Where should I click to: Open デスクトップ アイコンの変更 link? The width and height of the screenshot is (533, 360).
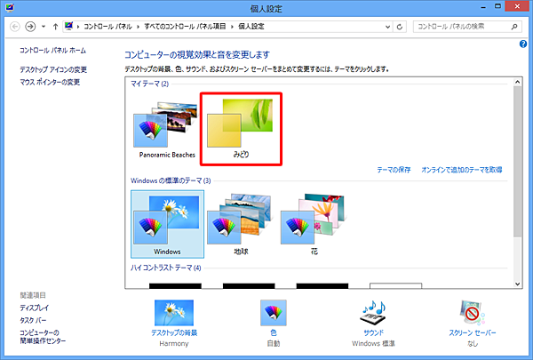pyautogui.click(x=53, y=69)
